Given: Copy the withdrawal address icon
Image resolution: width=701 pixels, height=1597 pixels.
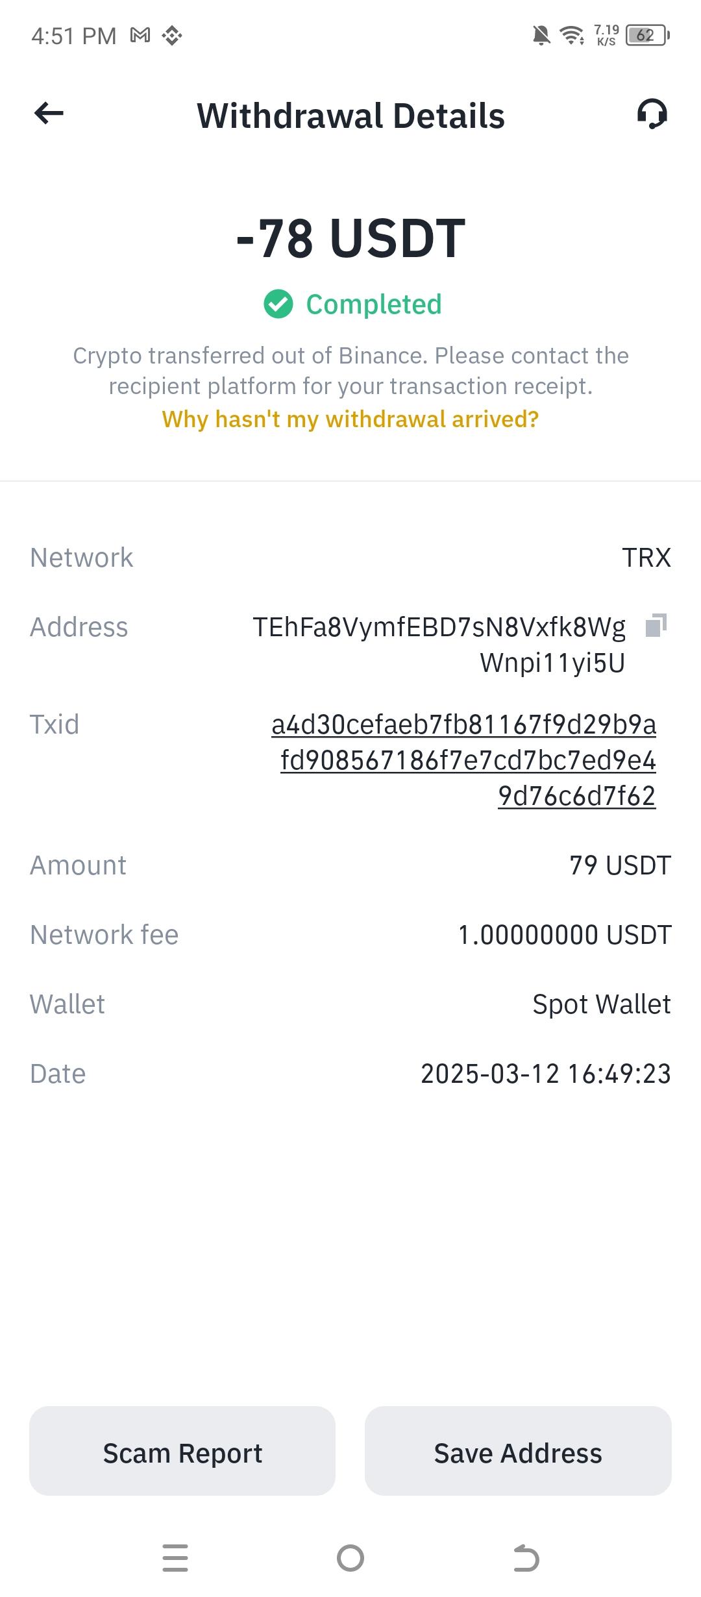Looking at the screenshot, I should coord(656,626).
